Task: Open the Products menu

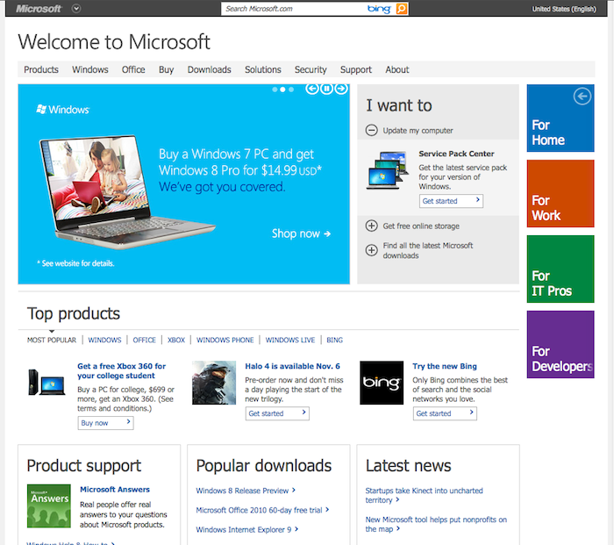Action: [x=41, y=69]
